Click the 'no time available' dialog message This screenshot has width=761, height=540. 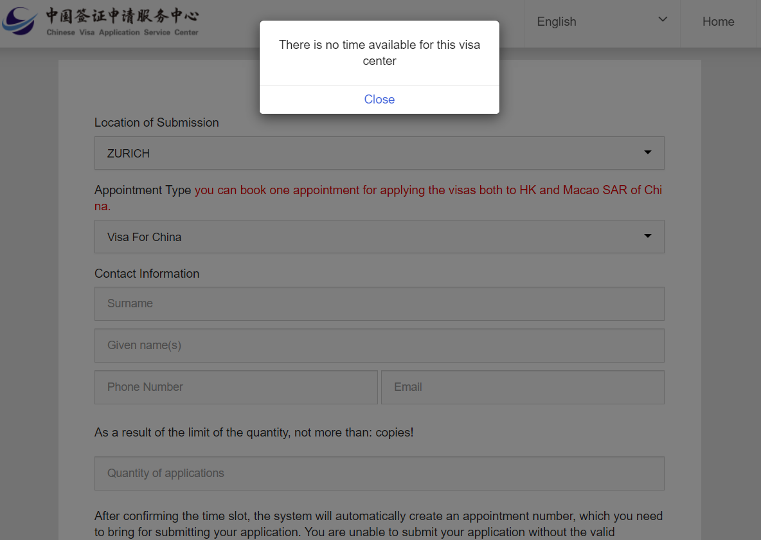click(379, 53)
